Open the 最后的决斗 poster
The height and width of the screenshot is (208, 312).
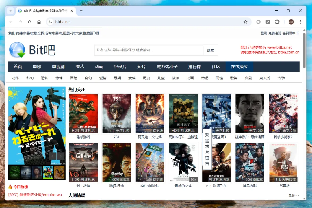[183, 163]
